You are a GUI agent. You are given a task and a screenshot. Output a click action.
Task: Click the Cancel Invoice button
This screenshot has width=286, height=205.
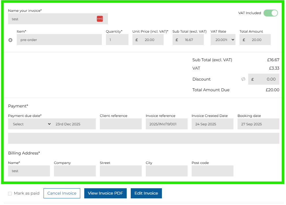click(62, 193)
